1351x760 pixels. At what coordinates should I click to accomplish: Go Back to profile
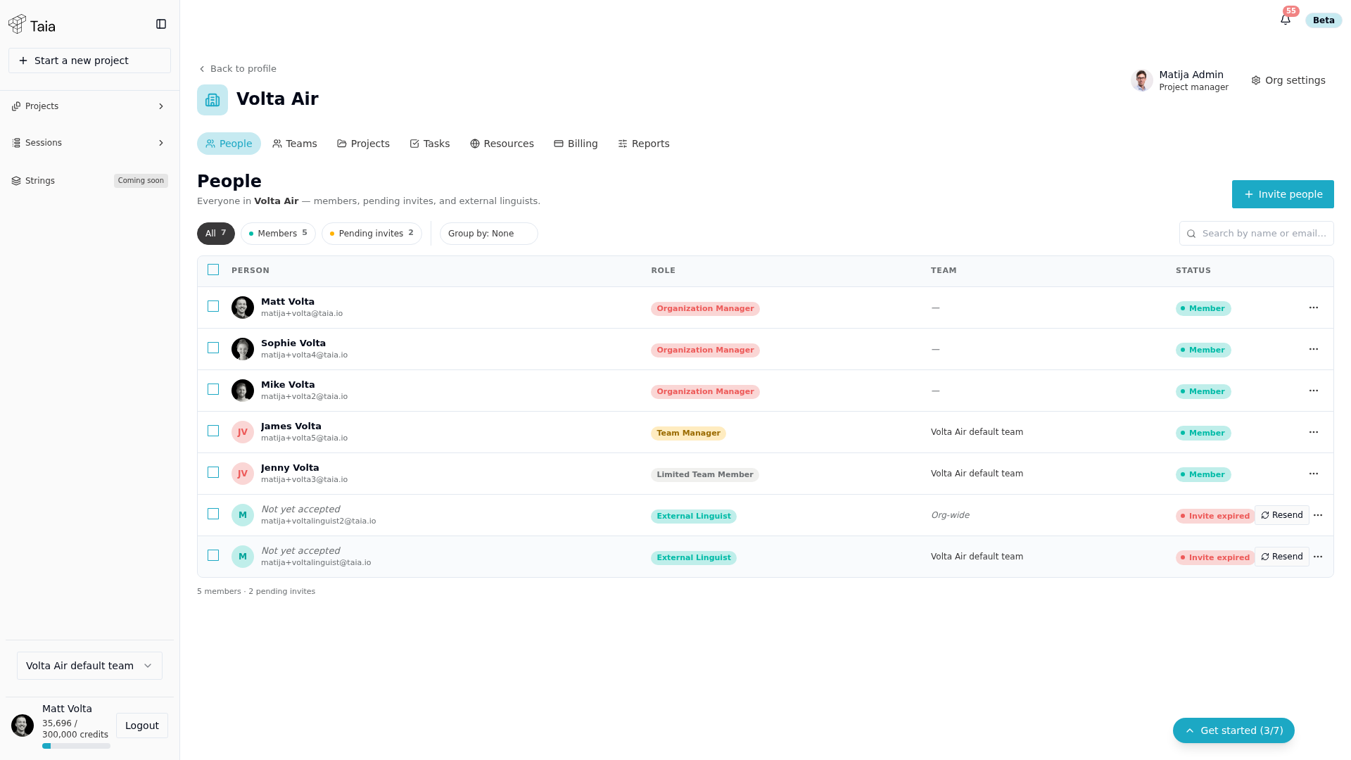(x=238, y=69)
